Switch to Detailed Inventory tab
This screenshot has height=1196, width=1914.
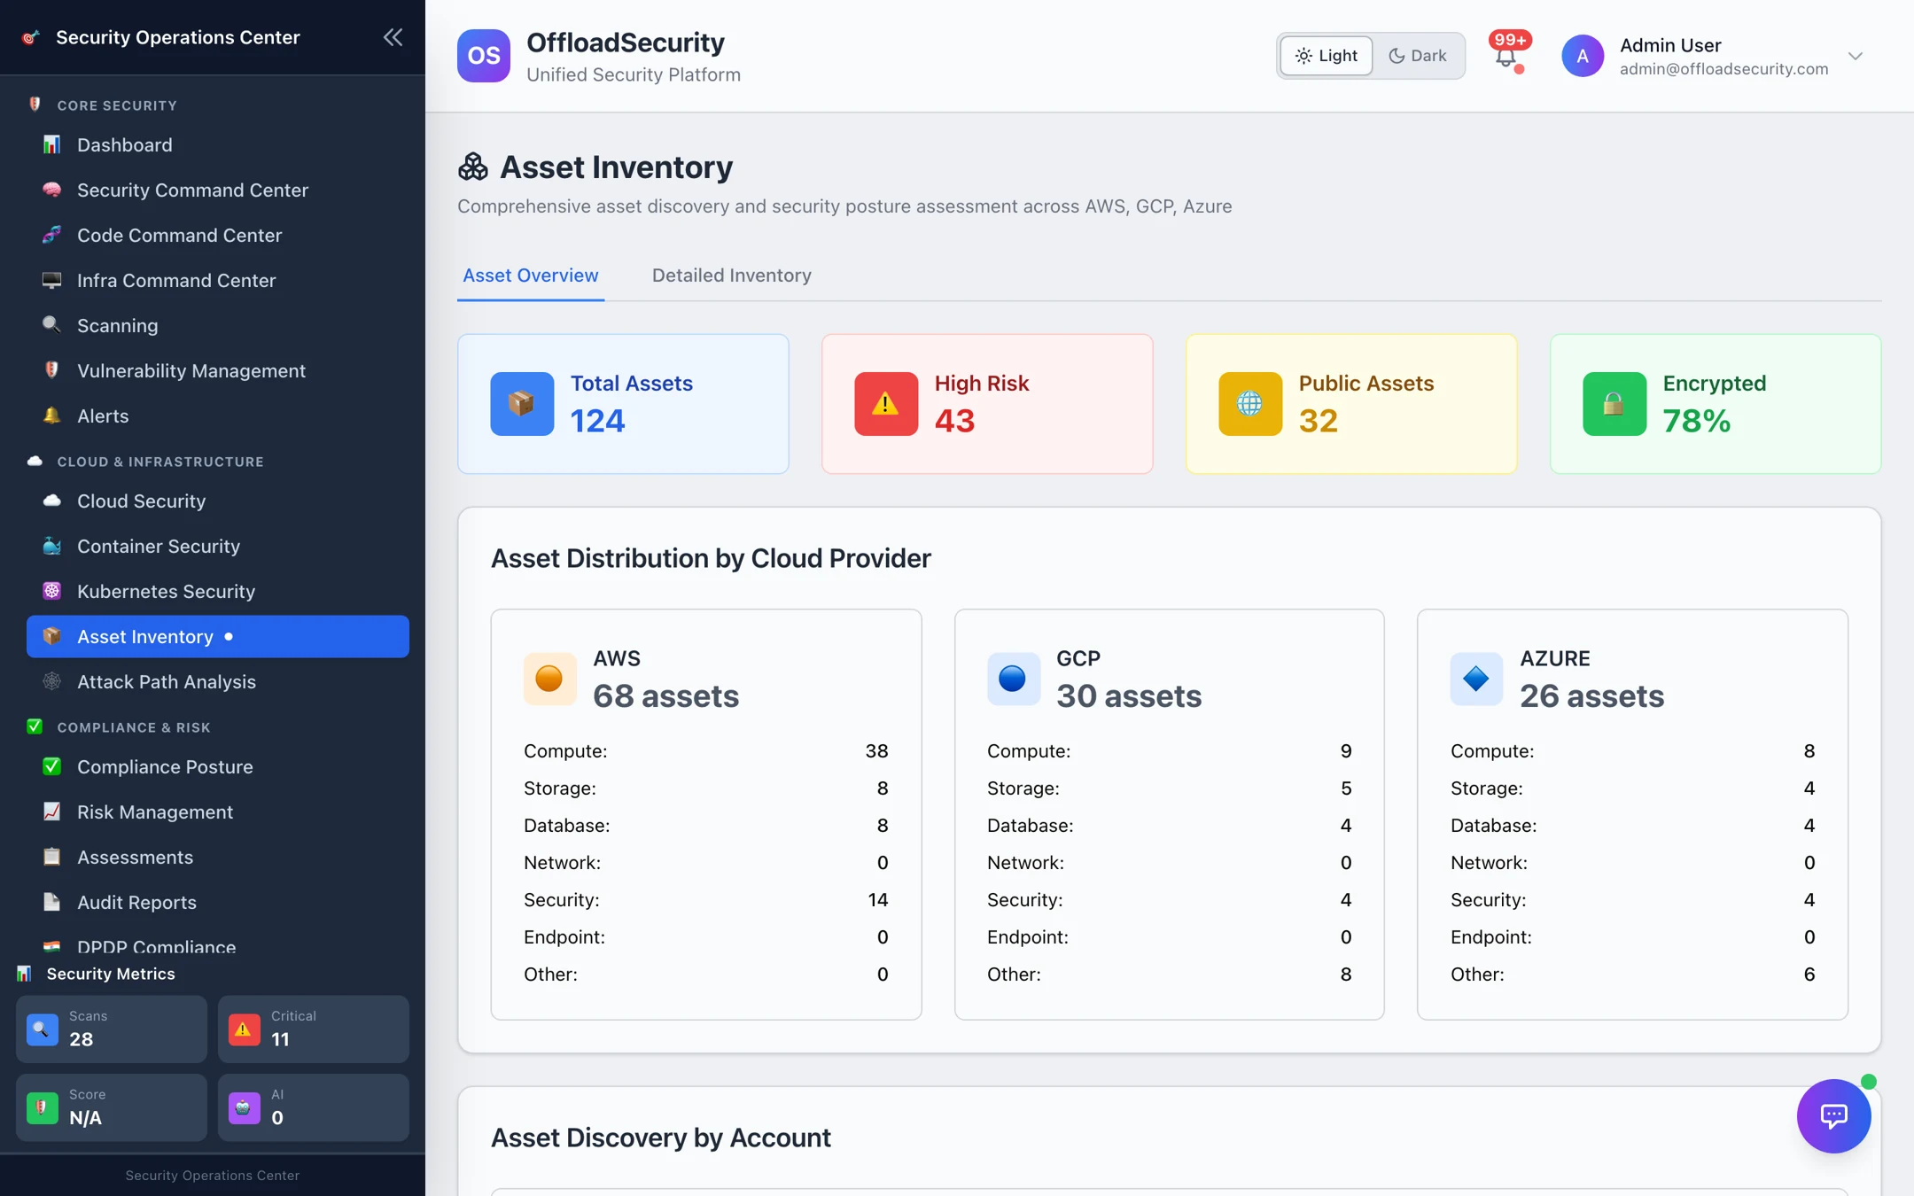coord(732,276)
